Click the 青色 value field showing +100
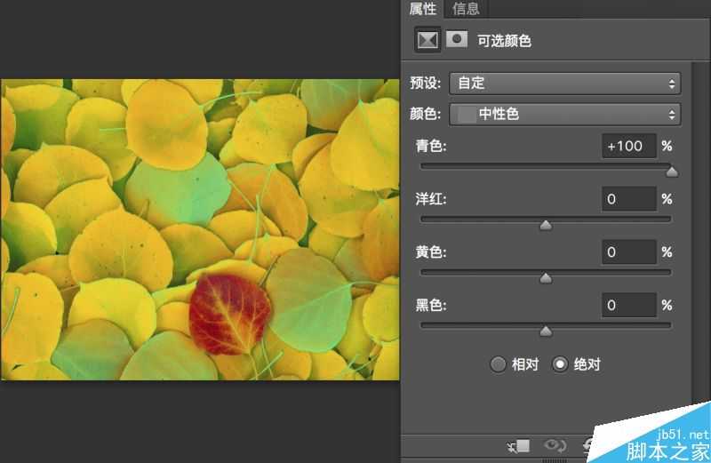 (x=628, y=146)
